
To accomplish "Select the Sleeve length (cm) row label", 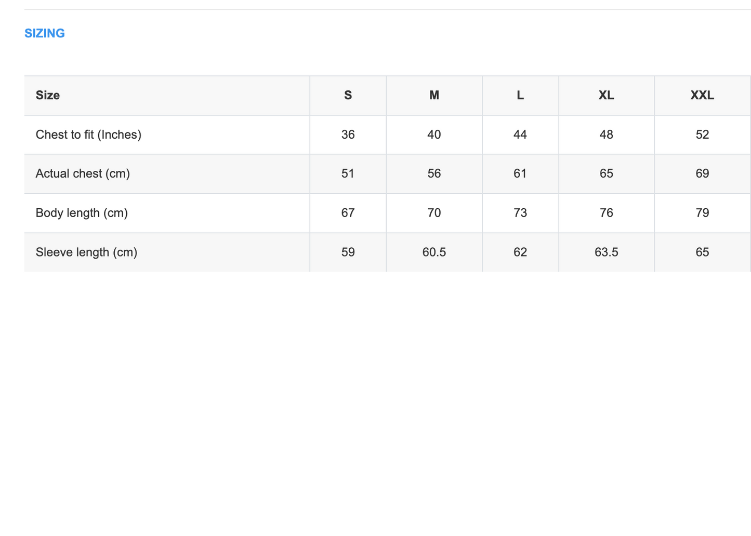I will 86,252.
